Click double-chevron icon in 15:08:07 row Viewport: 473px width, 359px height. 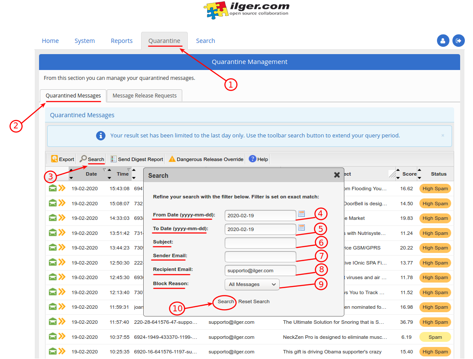pos(62,203)
